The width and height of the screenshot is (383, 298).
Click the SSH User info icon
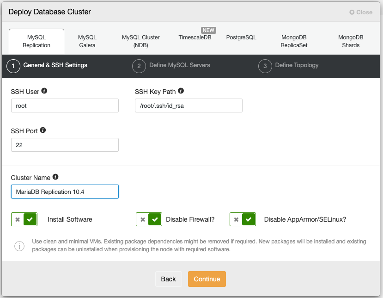44,91
